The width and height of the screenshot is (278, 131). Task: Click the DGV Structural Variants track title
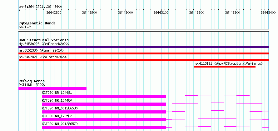click(x=44, y=40)
